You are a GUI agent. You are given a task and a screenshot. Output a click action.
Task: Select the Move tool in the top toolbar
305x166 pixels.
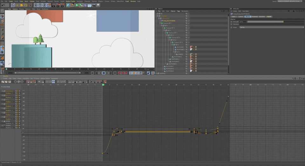click(17, 5)
